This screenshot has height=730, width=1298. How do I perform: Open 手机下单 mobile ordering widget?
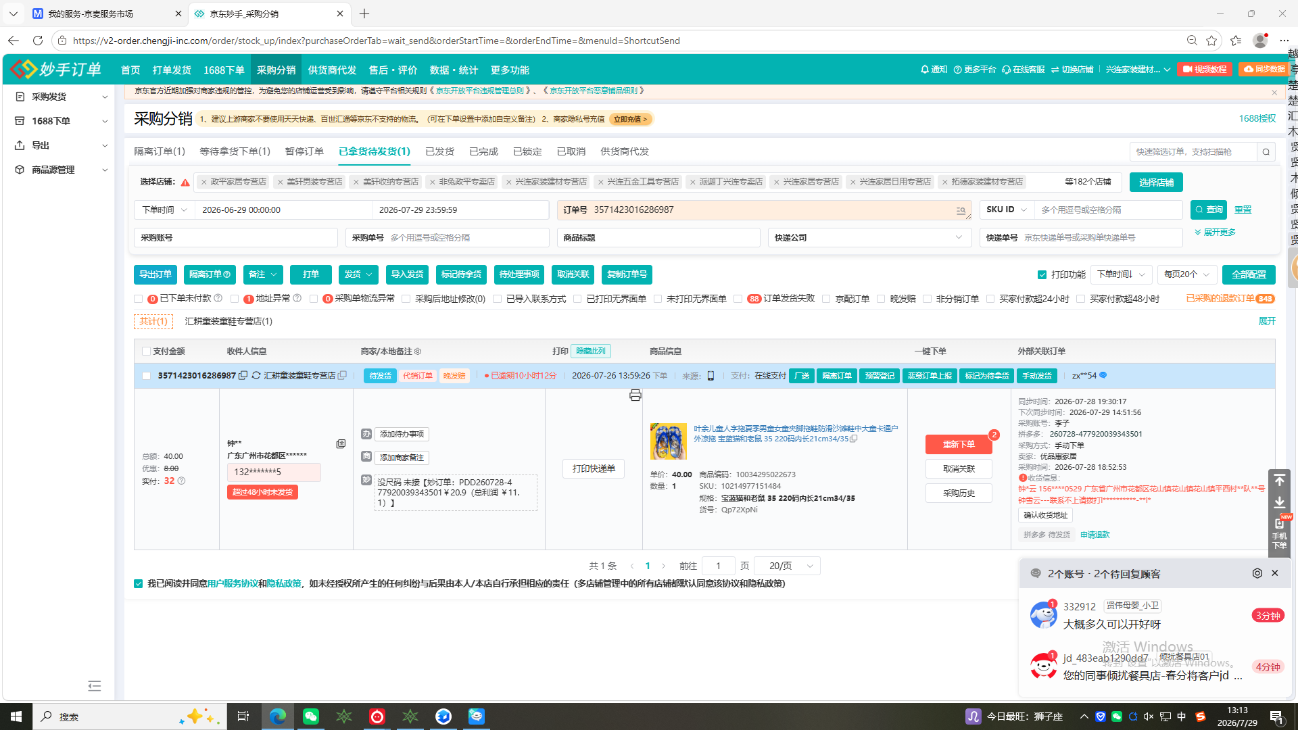tap(1279, 533)
